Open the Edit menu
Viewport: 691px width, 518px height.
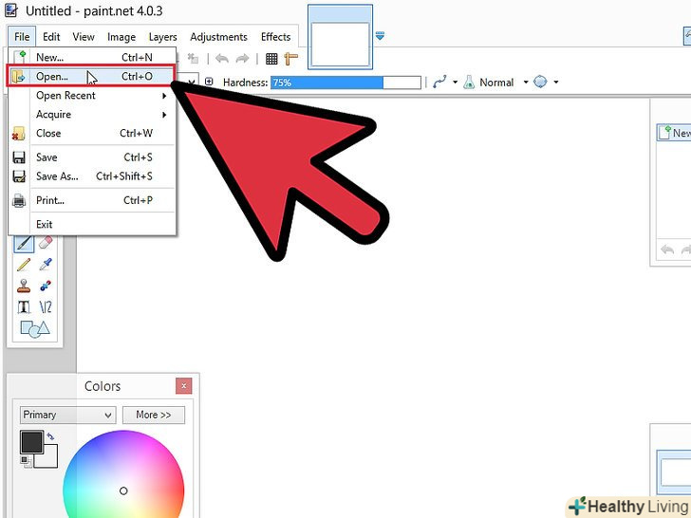click(51, 37)
